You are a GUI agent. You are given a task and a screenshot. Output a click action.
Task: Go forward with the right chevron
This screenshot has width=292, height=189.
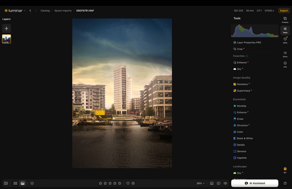pos(36,11)
